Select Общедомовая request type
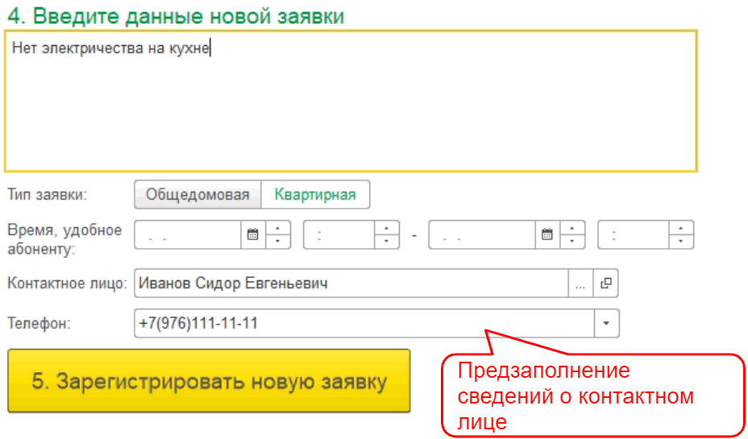 198,194
